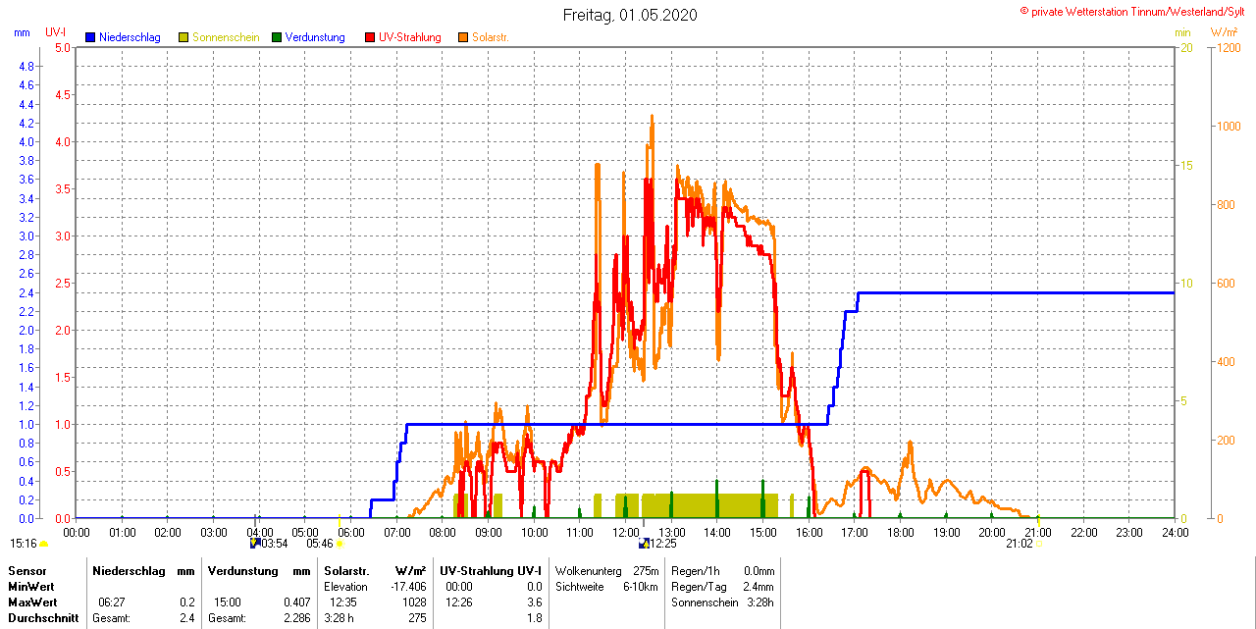
Task: Click the private Wetterstation Tinnum/Westerland/Sylt credit
Action: pyautogui.click(x=1134, y=12)
